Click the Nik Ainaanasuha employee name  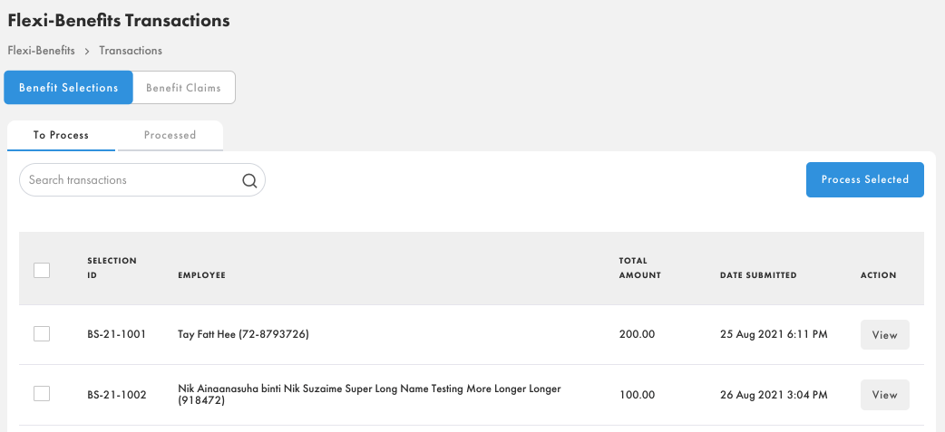pos(369,394)
